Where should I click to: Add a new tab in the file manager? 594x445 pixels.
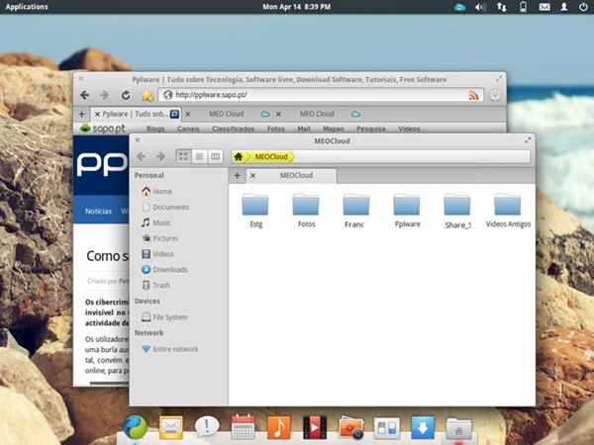click(x=238, y=176)
